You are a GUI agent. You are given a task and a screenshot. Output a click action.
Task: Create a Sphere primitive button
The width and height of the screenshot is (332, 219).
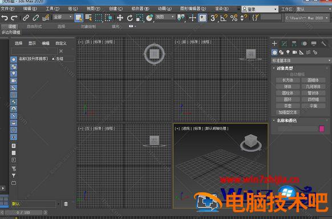tap(288, 86)
